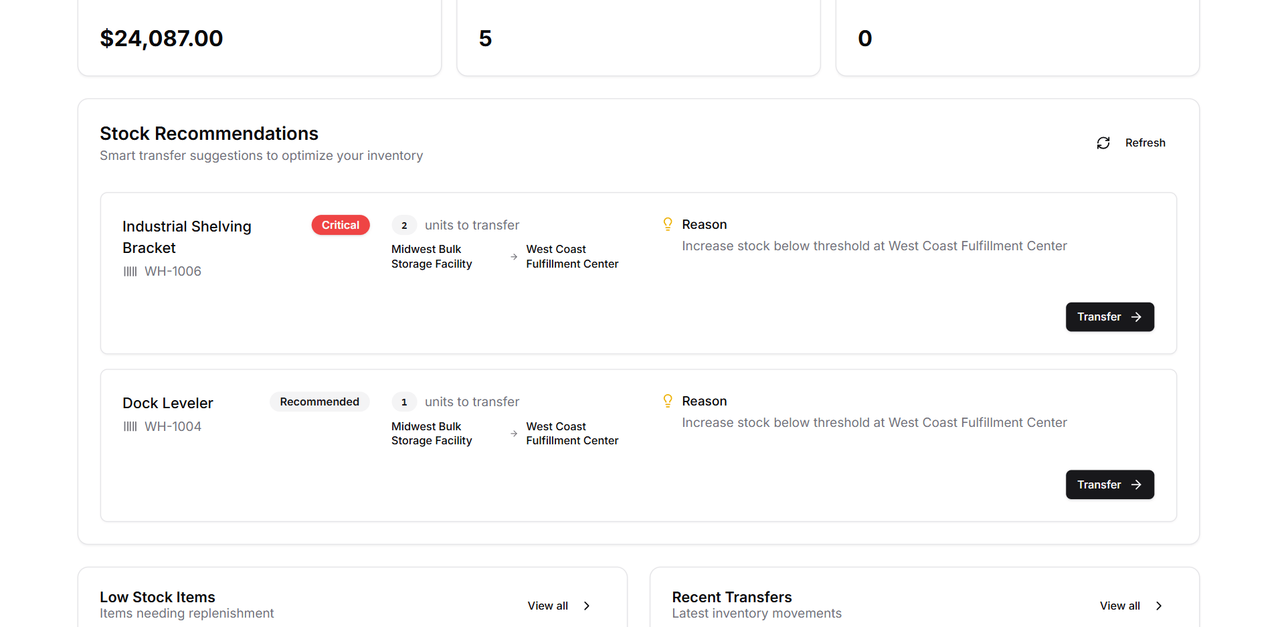1284x627 pixels.
Task: Click the Recommended priority badge
Action: pos(319,401)
